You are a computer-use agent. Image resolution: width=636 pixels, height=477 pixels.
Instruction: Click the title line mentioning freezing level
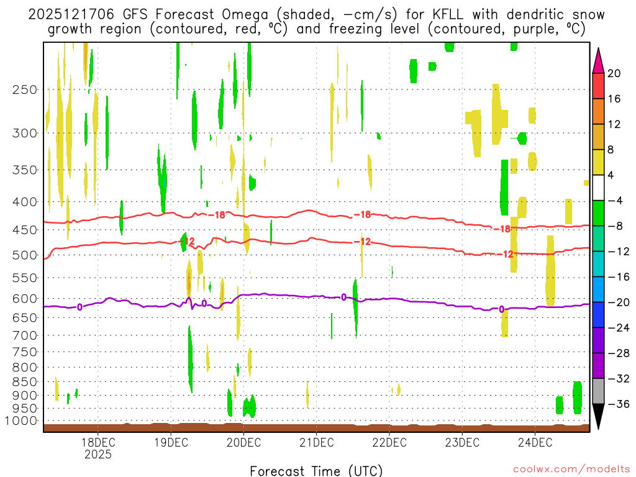316,29
